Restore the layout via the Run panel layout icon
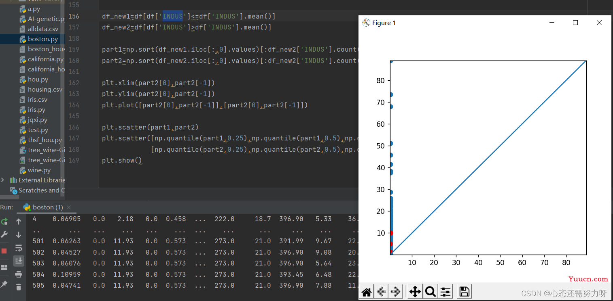This screenshot has width=613, height=301. [x=4, y=268]
